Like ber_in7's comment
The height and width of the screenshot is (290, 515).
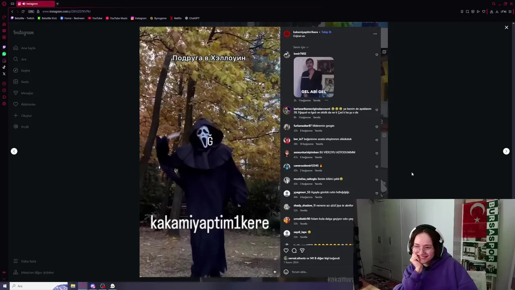(377, 140)
